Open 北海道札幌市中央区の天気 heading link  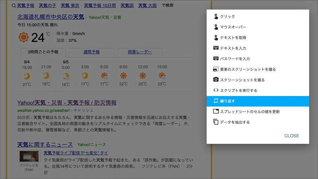[51, 17]
